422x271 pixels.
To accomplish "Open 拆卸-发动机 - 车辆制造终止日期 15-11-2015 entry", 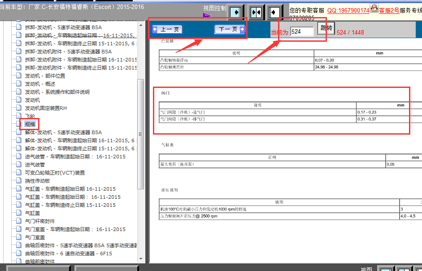I will (x=81, y=44).
